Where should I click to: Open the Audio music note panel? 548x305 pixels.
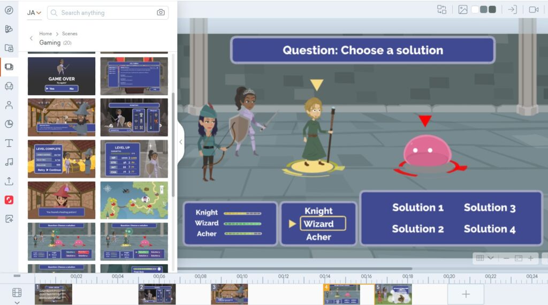pos(9,162)
